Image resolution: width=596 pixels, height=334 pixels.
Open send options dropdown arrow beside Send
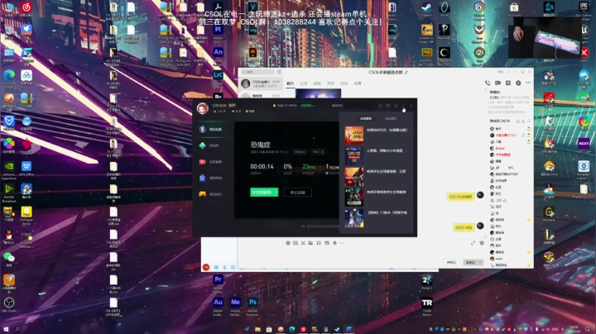(x=481, y=263)
